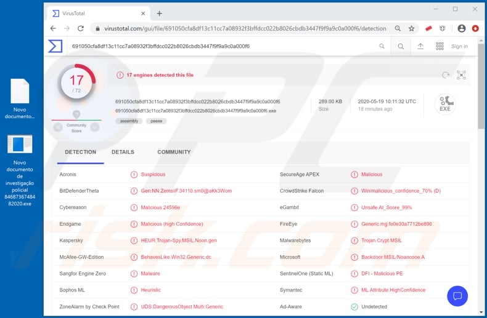The height and width of the screenshot is (318, 487).
Task: Open the Chrome profile avatar icon
Action: (462, 28)
